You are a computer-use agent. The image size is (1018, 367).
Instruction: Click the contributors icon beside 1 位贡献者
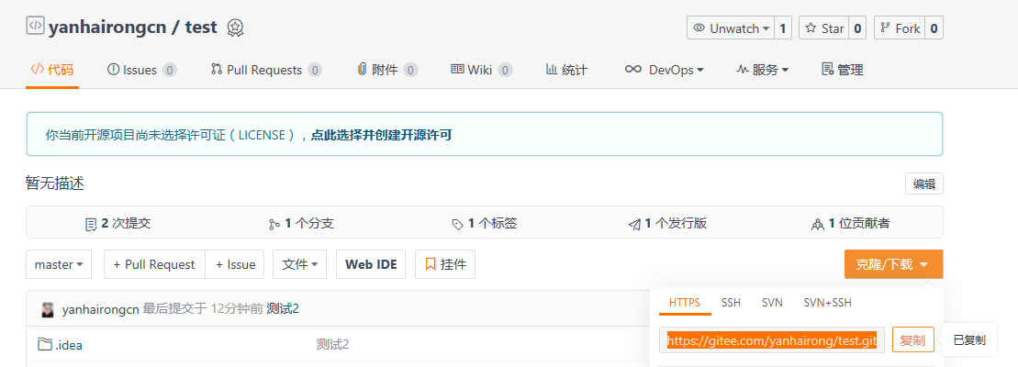point(817,225)
